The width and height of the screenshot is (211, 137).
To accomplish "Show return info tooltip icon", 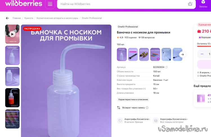I will tap(147, 108).
